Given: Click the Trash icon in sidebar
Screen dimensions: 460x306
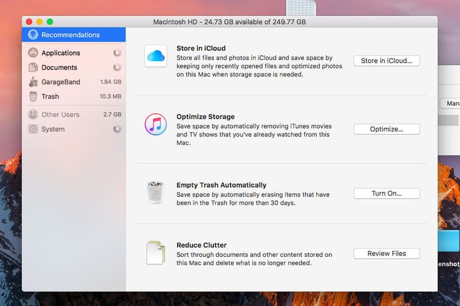Looking at the screenshot, I should click(x=33, y=96).
